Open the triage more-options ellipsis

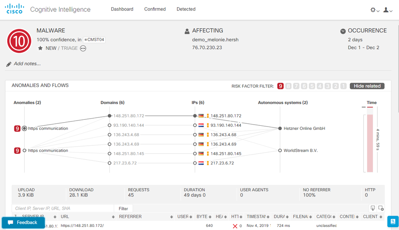(83, 48)
